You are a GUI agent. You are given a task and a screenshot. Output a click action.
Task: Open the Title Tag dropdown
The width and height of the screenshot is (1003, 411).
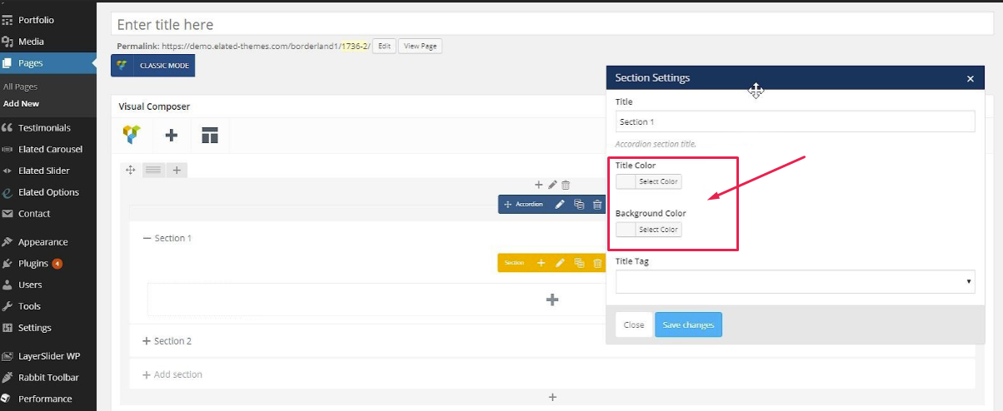795,282
